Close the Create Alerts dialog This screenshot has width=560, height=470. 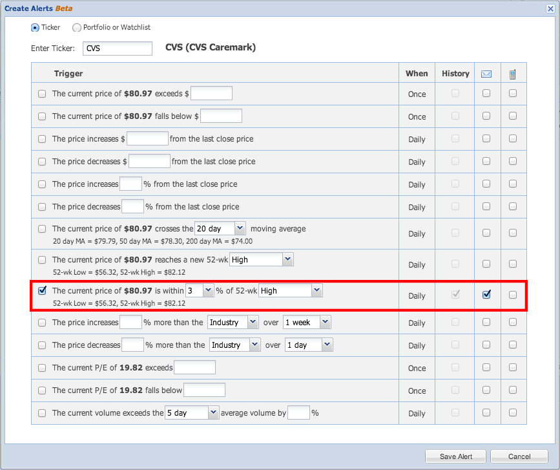click(x=550, y=8)
